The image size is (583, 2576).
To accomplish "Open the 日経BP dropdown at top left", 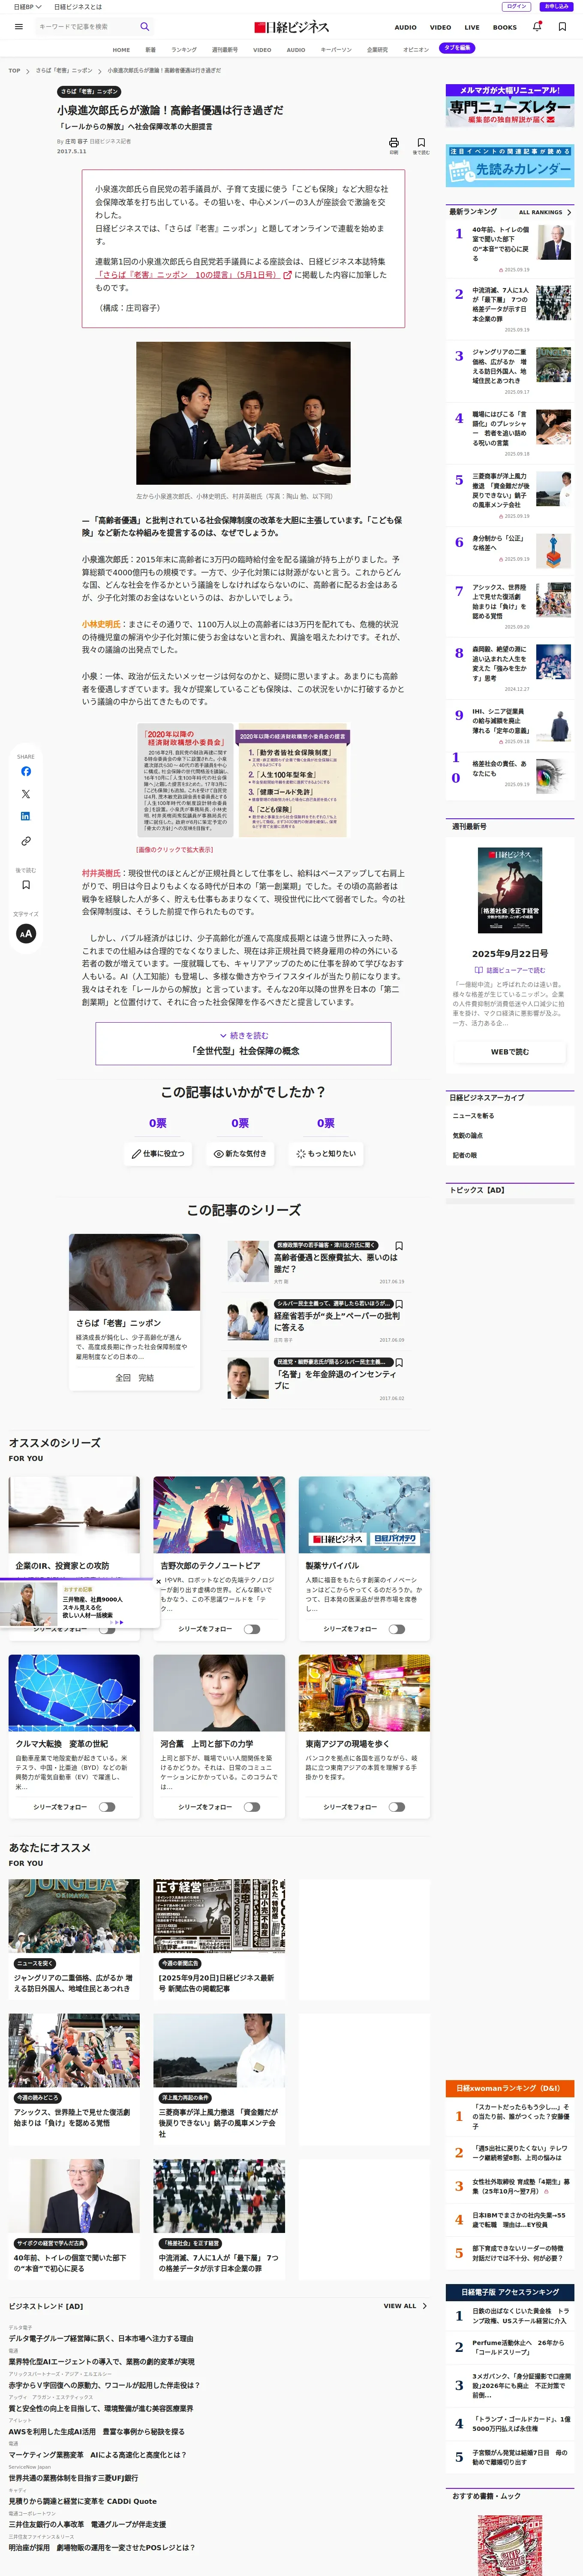I will 27,7.
